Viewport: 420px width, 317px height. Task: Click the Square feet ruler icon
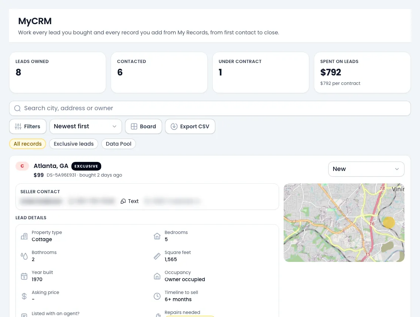157,256
